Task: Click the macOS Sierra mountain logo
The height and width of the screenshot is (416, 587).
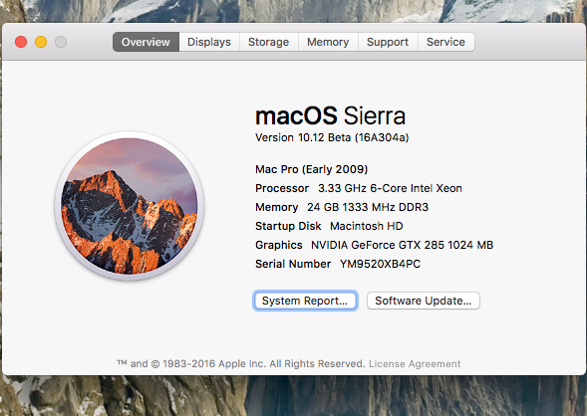Action: [x=130, y=206]
